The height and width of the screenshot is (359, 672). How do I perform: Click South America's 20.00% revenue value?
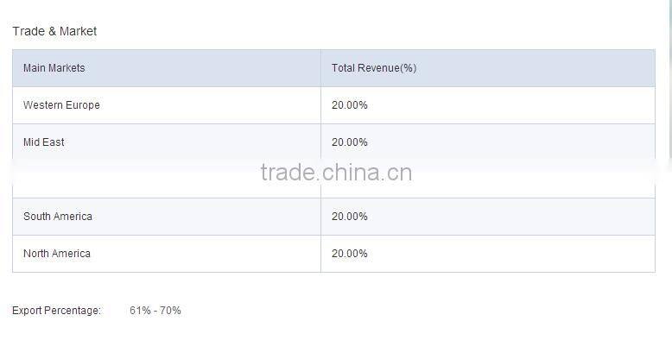pos(349,217)
